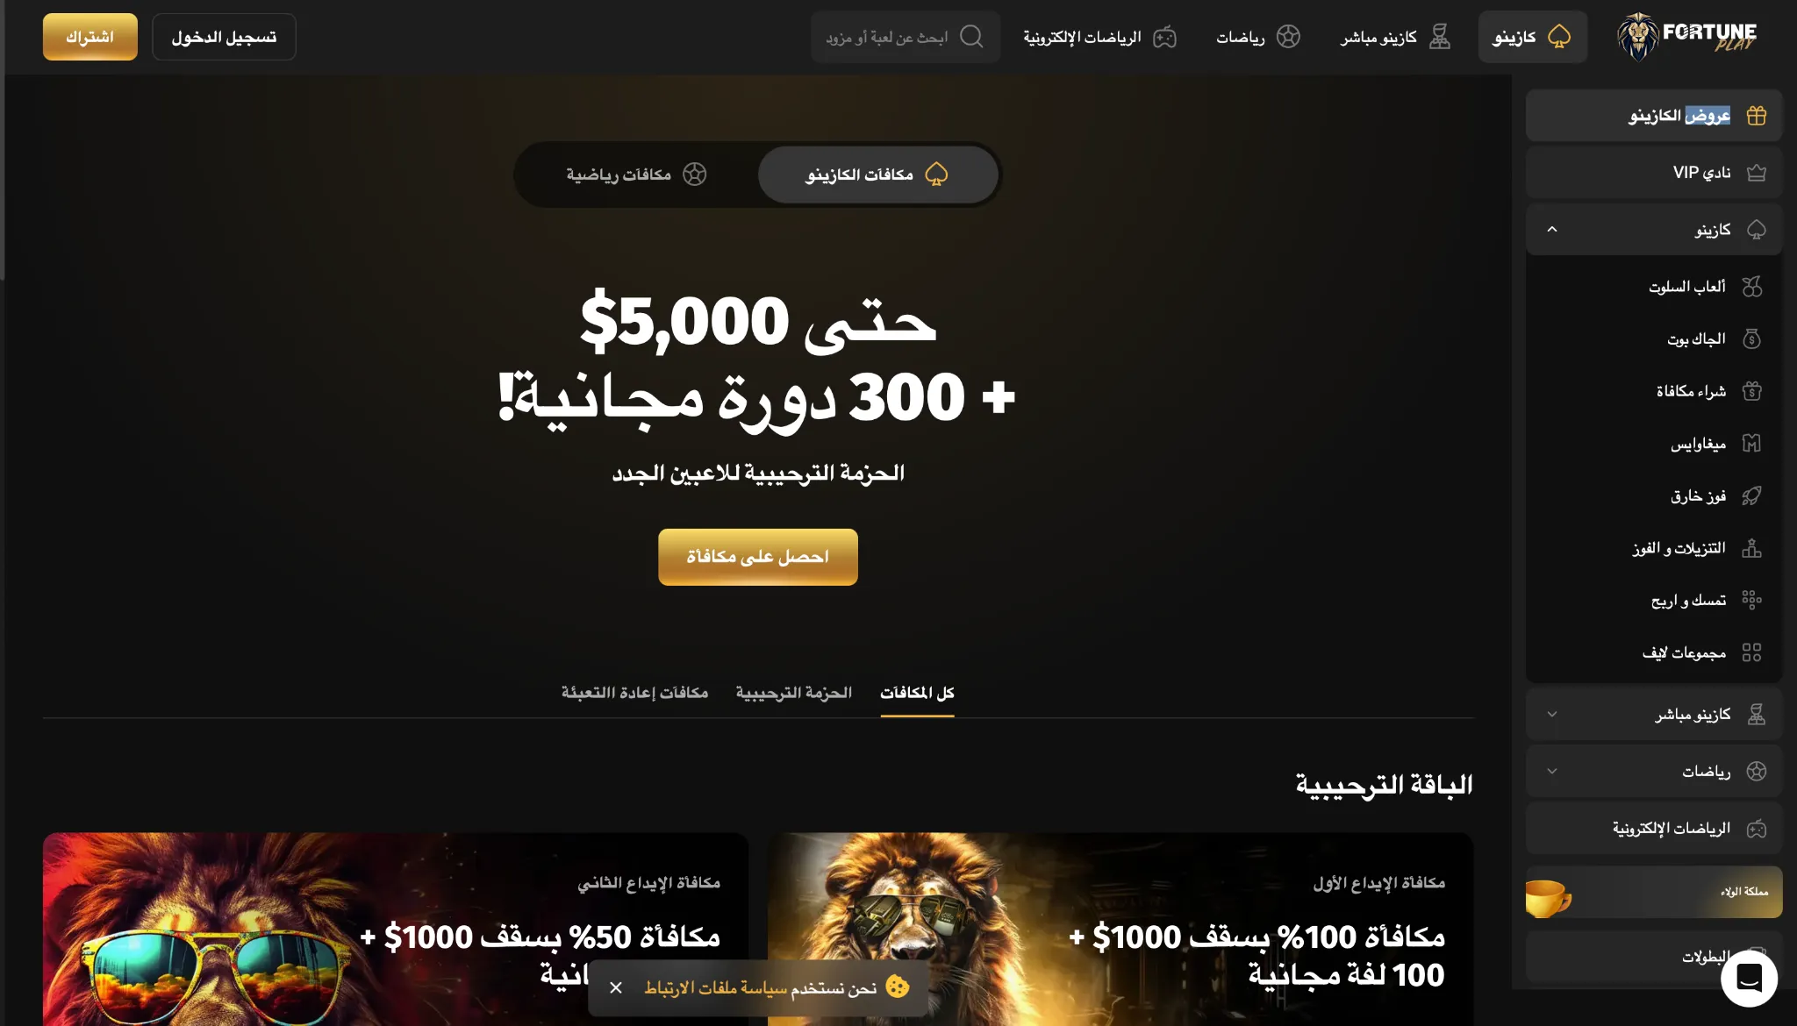Open the الحزمة الترحيبية tab
Screen dimensions: 1797x1026
(x=793, y=693)
